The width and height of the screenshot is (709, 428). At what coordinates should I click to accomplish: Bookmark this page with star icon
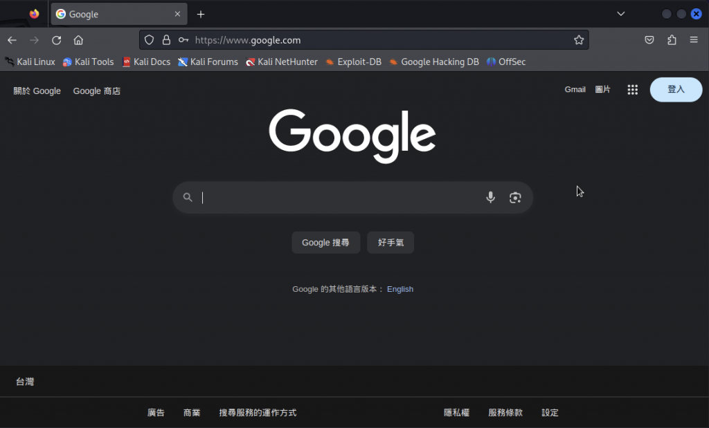click(x=579, y=40)
